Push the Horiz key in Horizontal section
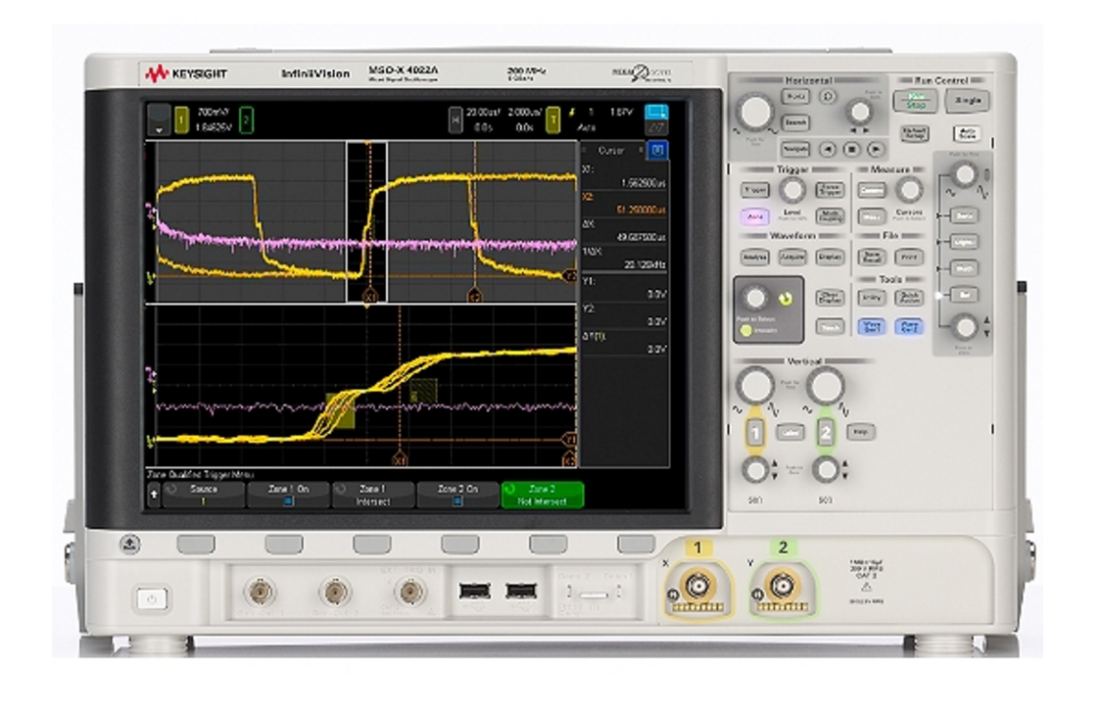Viewport: 1101px width, 712px height. [x=794, y=96]
